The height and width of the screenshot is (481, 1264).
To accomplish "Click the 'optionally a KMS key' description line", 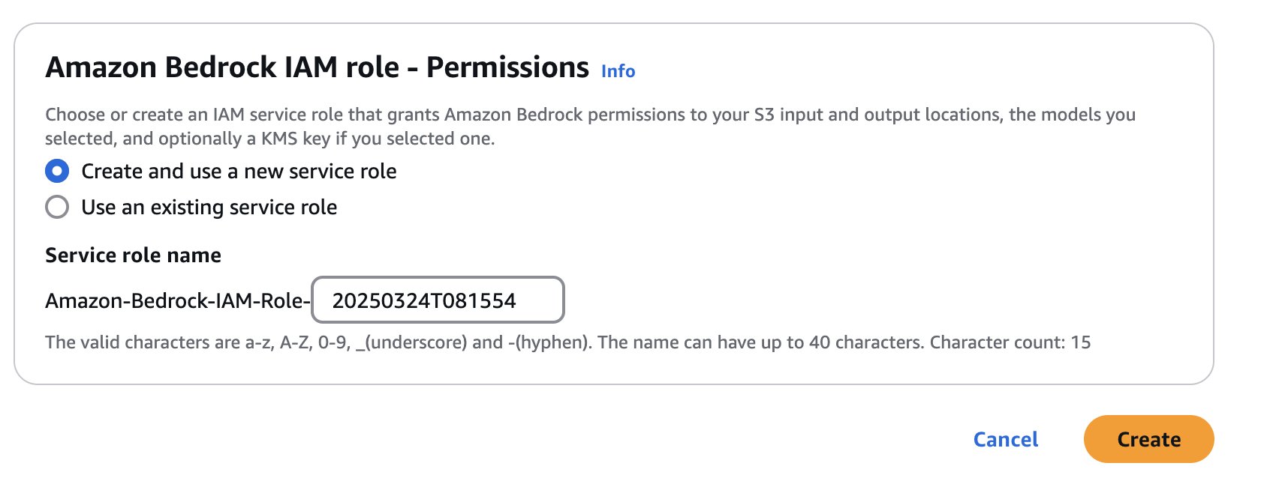I will [269, 139].
